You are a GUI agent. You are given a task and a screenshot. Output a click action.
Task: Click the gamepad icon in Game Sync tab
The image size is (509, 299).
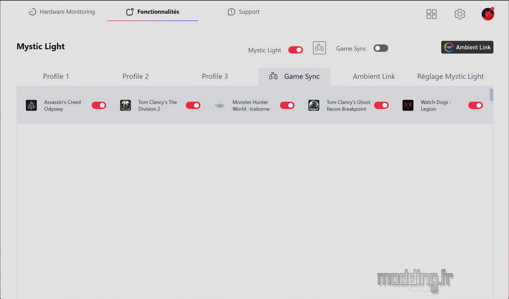tap(273, 76)
